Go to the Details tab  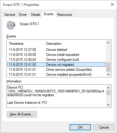coord(36,15)
